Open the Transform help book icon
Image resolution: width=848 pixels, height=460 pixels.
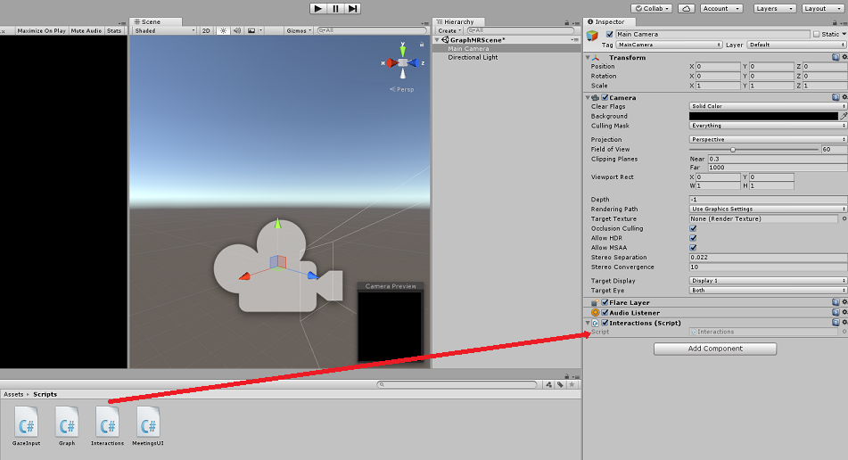point(836,57)
